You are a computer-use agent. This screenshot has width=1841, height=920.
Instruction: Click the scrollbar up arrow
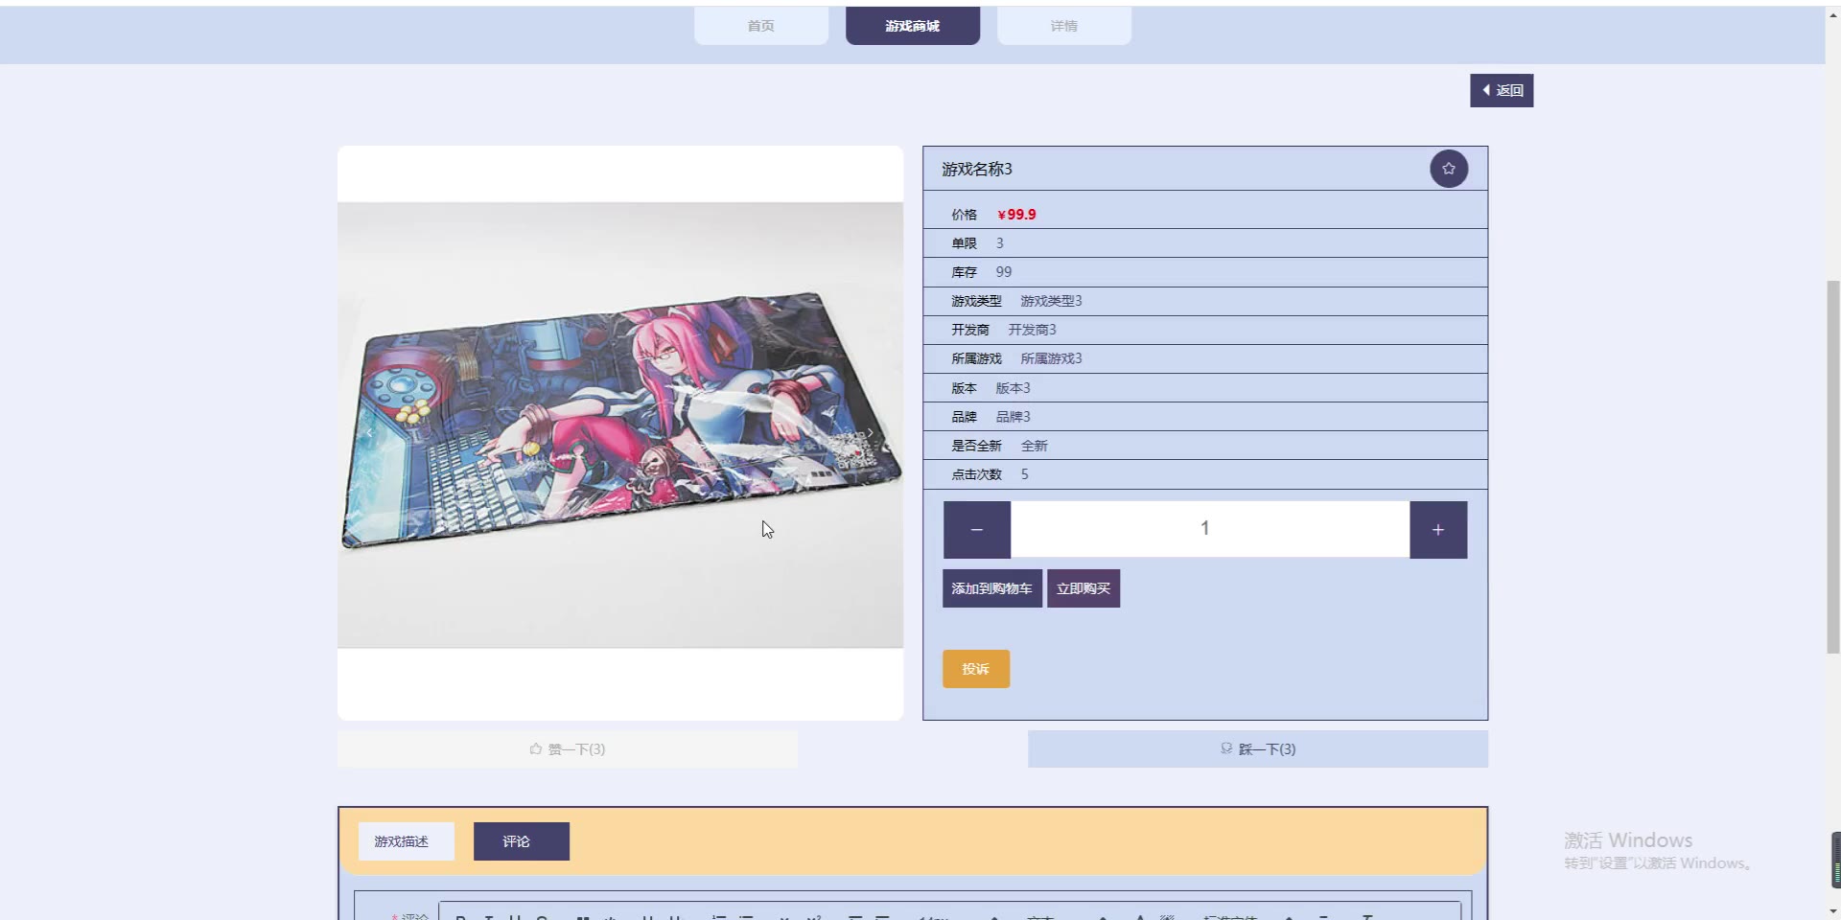pos(1833,13)
